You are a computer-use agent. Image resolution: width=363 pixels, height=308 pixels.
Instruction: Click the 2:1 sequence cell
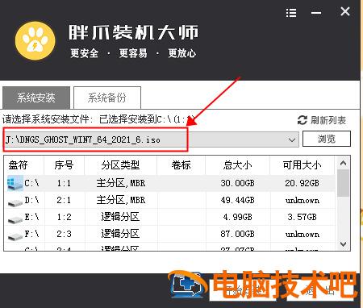pos(64,200)
